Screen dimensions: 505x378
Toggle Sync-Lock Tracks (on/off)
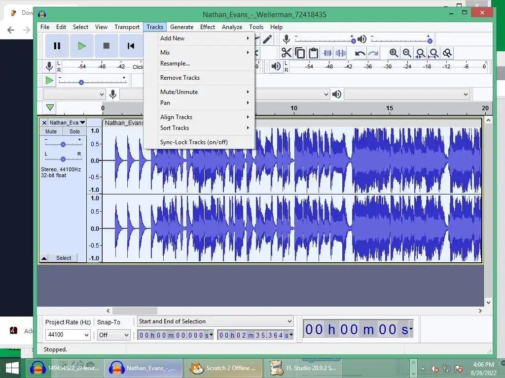click(199, 142)
